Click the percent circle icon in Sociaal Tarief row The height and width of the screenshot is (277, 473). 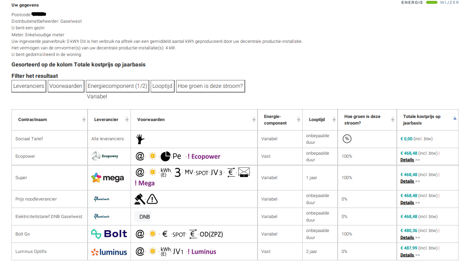coord(347,139)
